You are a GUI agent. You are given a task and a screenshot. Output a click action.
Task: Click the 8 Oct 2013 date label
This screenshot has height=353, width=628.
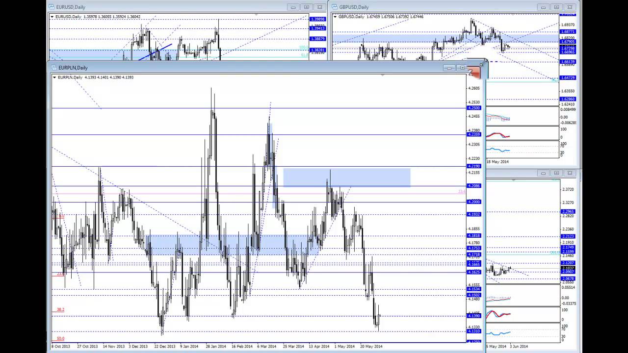[x=61, y=346]
